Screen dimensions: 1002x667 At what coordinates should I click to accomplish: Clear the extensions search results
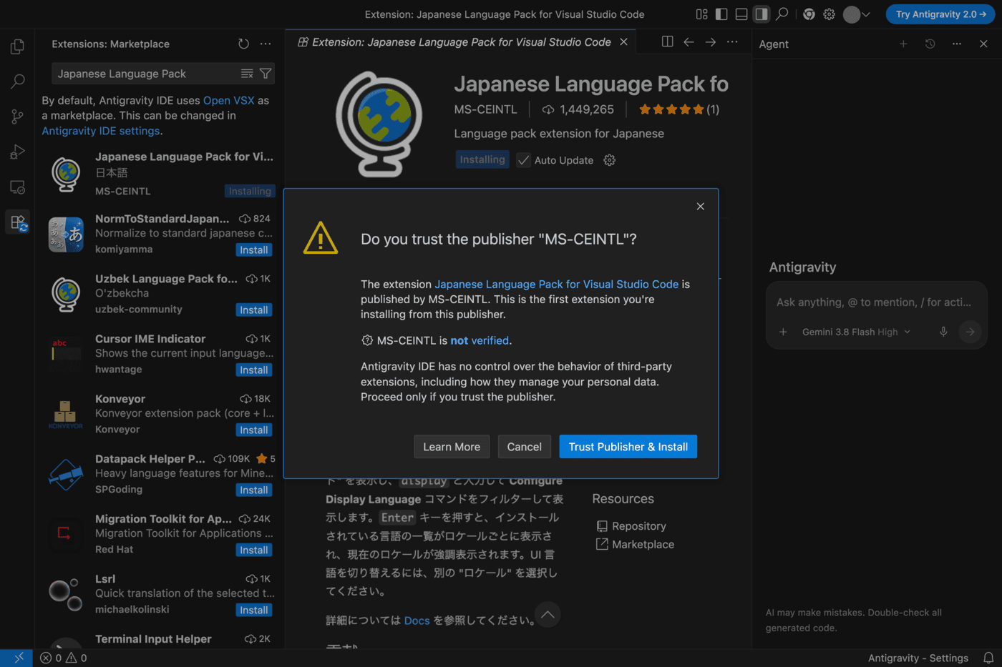[x=247, y=74]
